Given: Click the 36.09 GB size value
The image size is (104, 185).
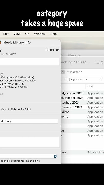Looking at the screenshot, I should 52,50.
